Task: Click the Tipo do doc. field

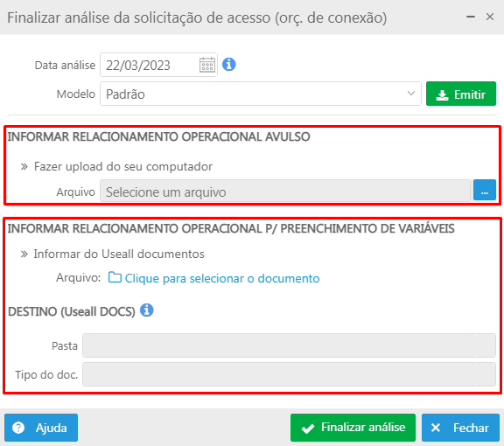Action: 289,374
